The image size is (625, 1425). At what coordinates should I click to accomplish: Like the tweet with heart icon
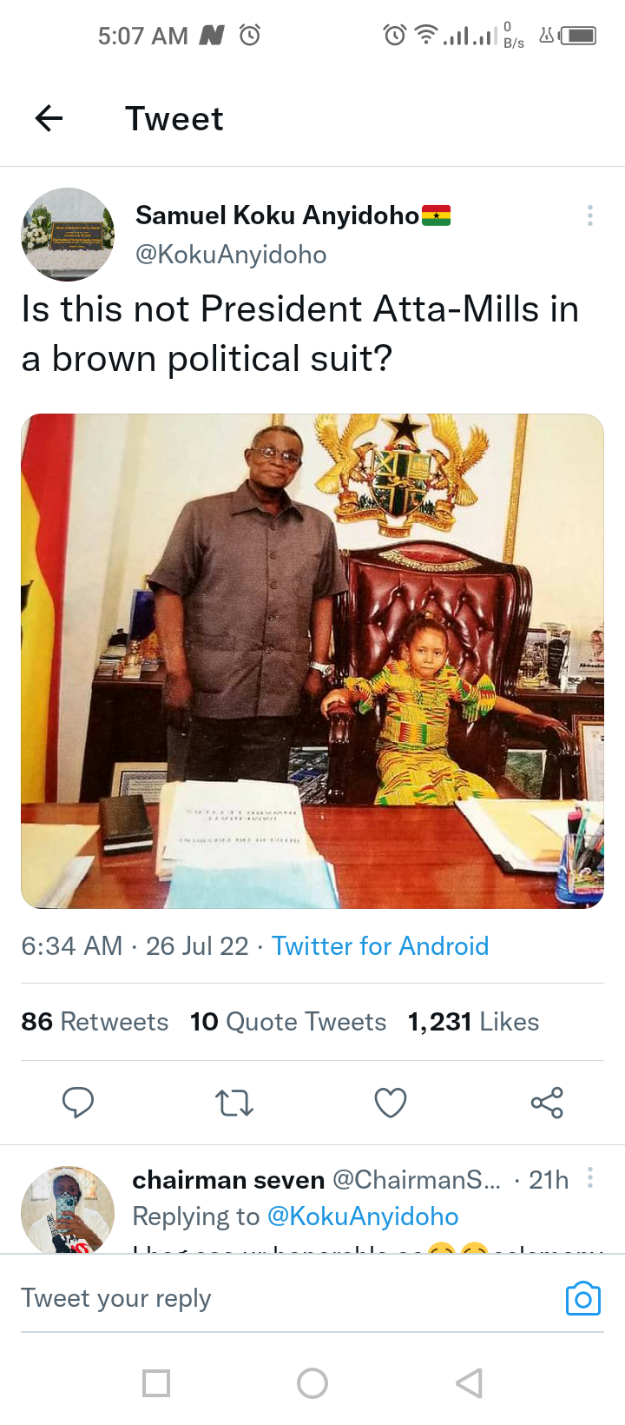[x=391, y=1103]
